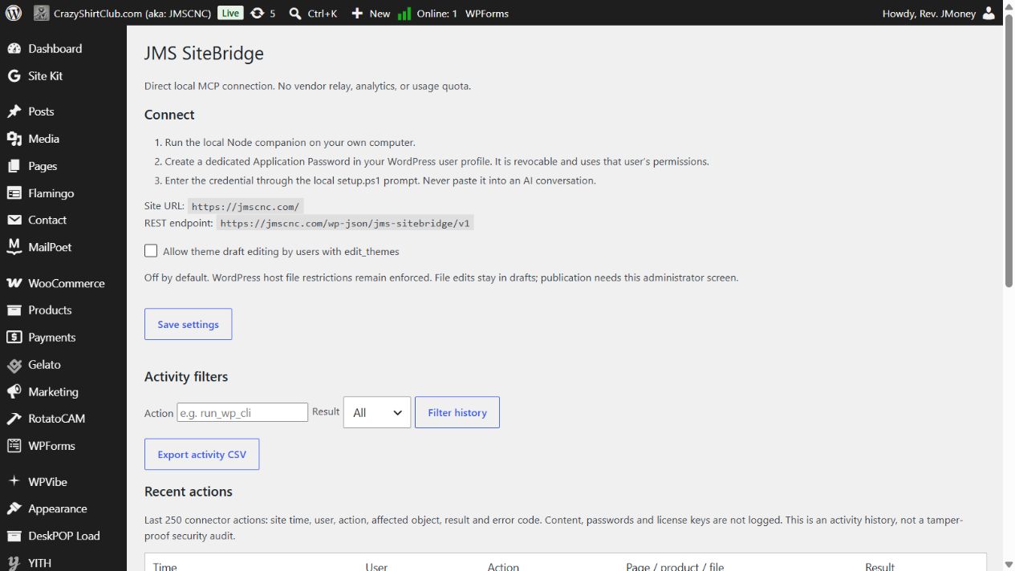
Task: Open WPForms label in top admin bar
Action: pyautogui.click(x=487, y=13)
